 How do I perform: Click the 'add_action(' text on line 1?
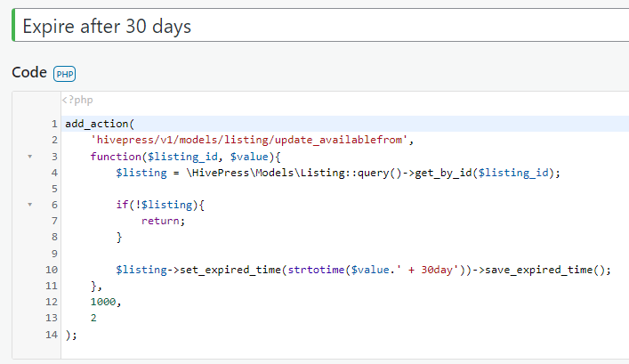tap(100, 124)
